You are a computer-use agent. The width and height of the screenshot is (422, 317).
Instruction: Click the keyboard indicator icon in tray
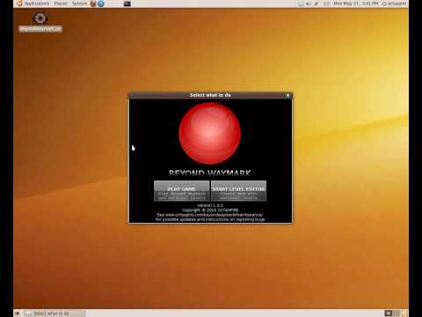click(x=327, y=4)
